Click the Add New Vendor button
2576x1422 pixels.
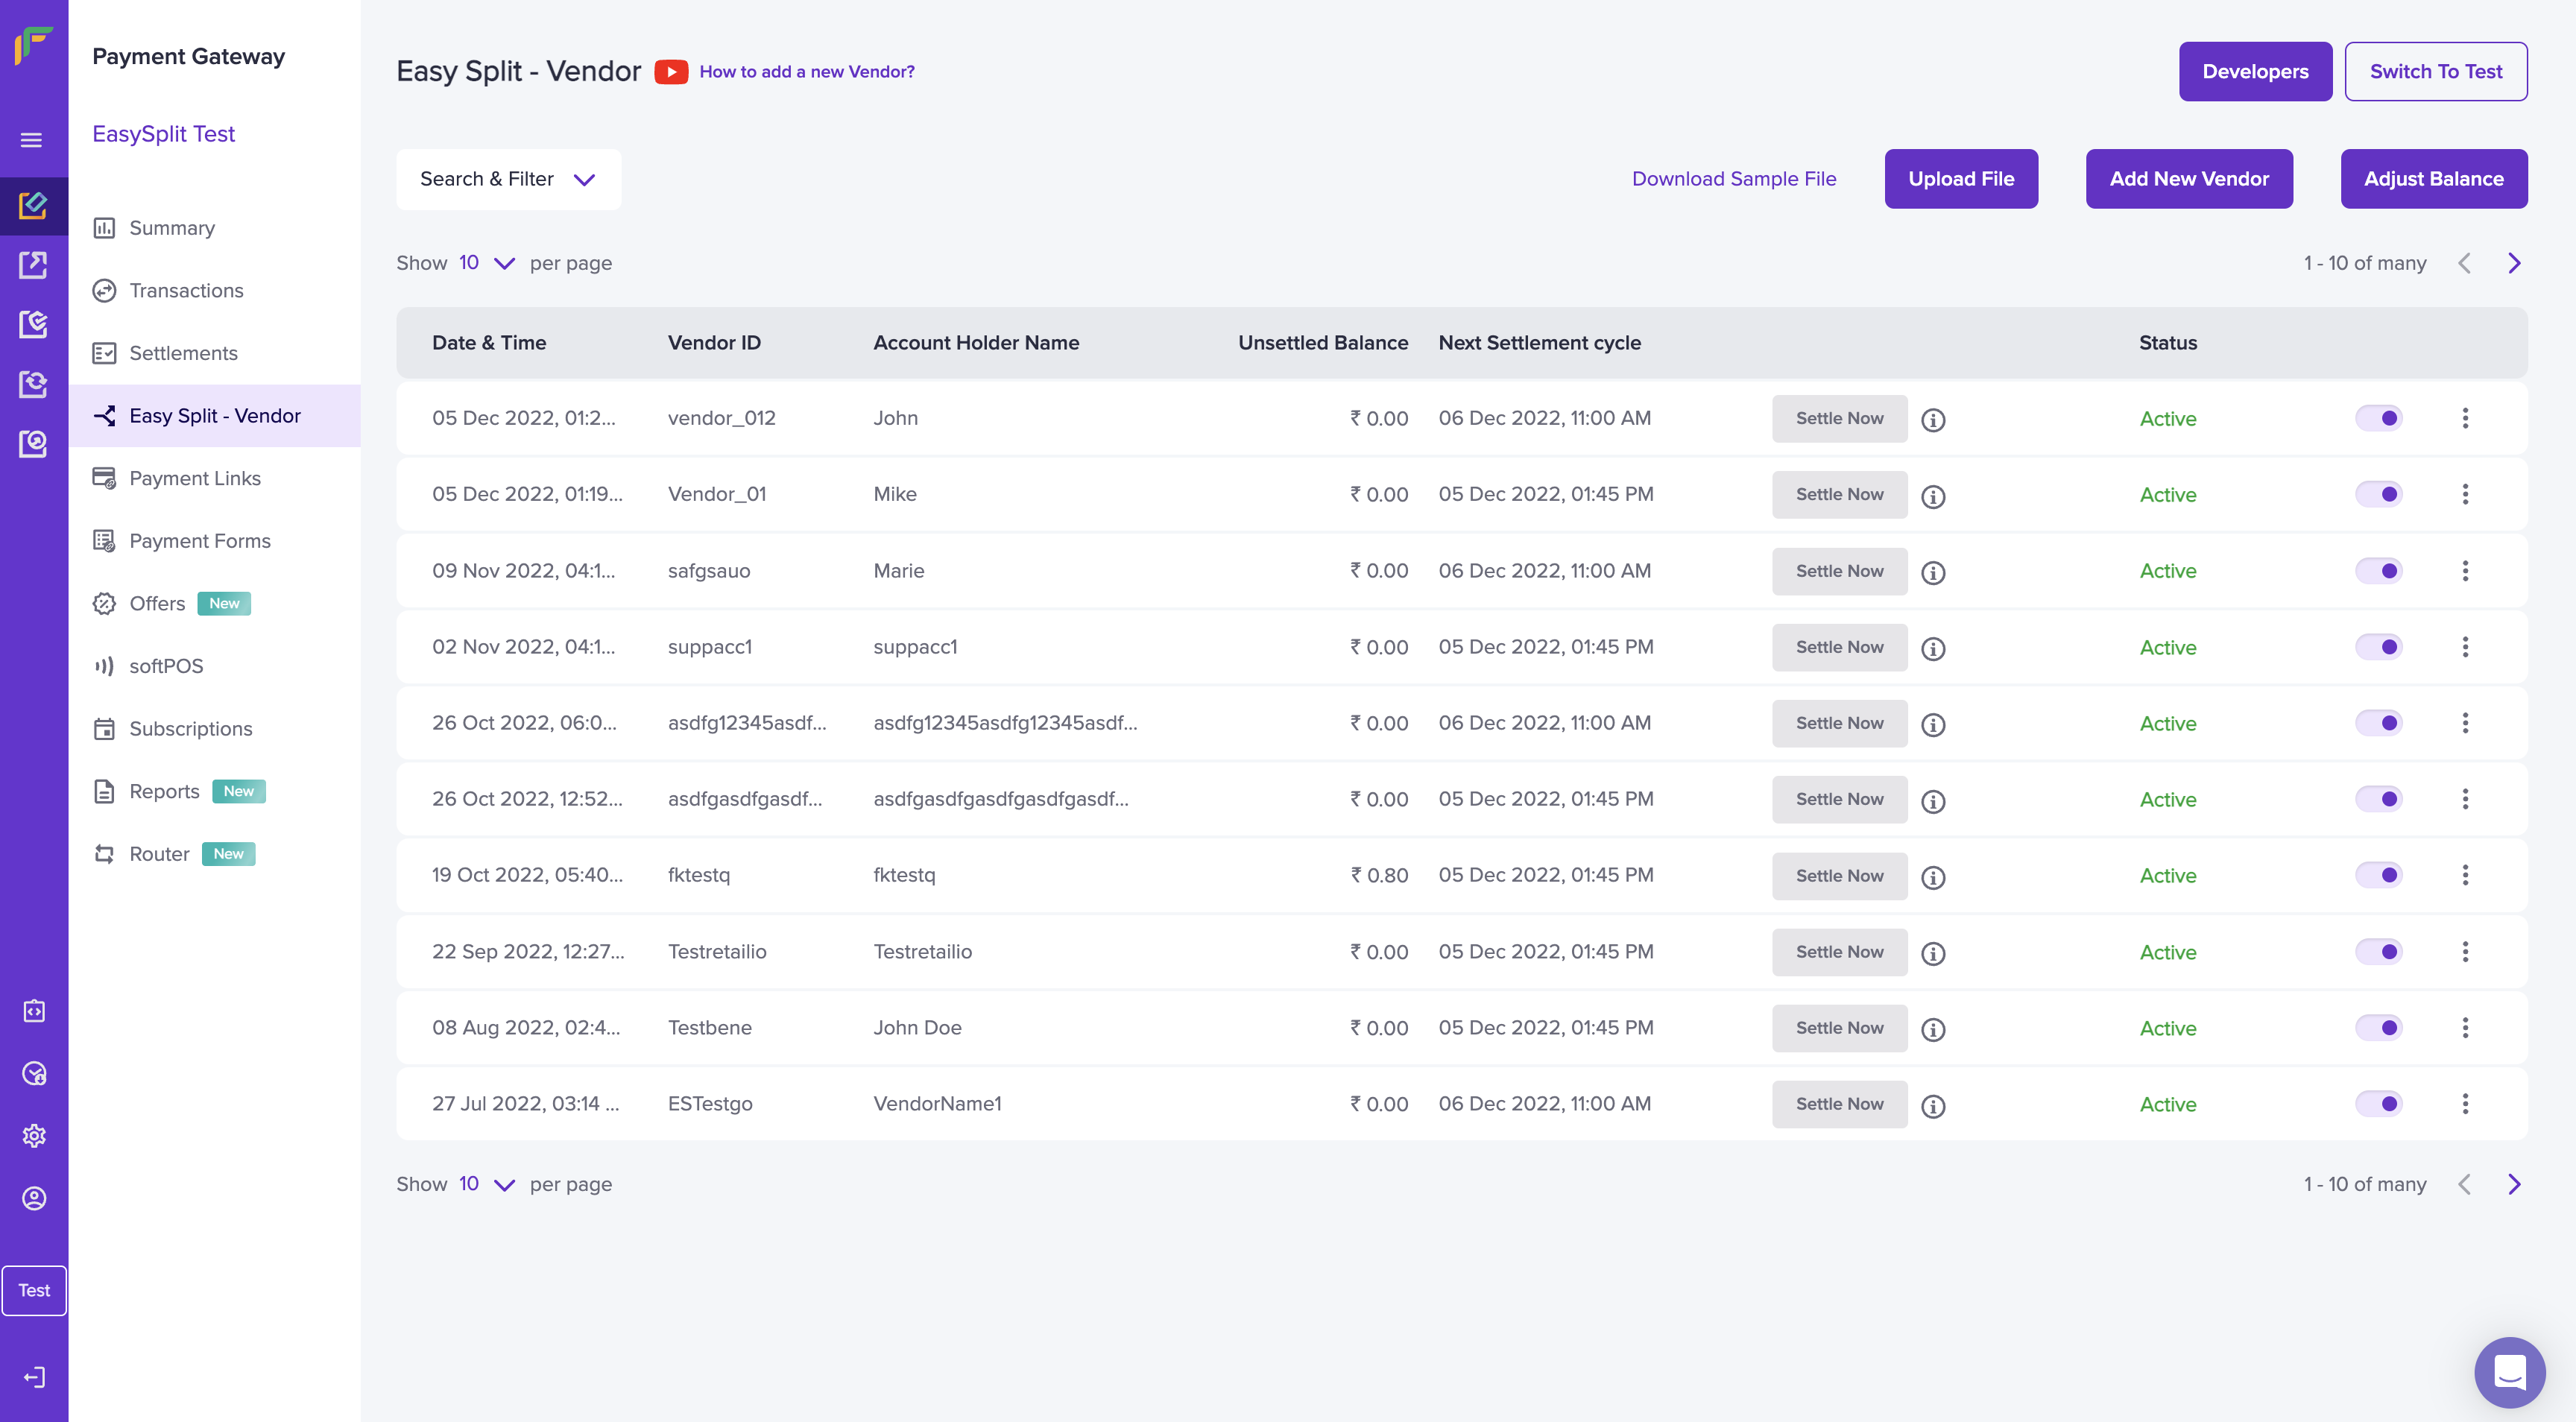(2188, 179)
